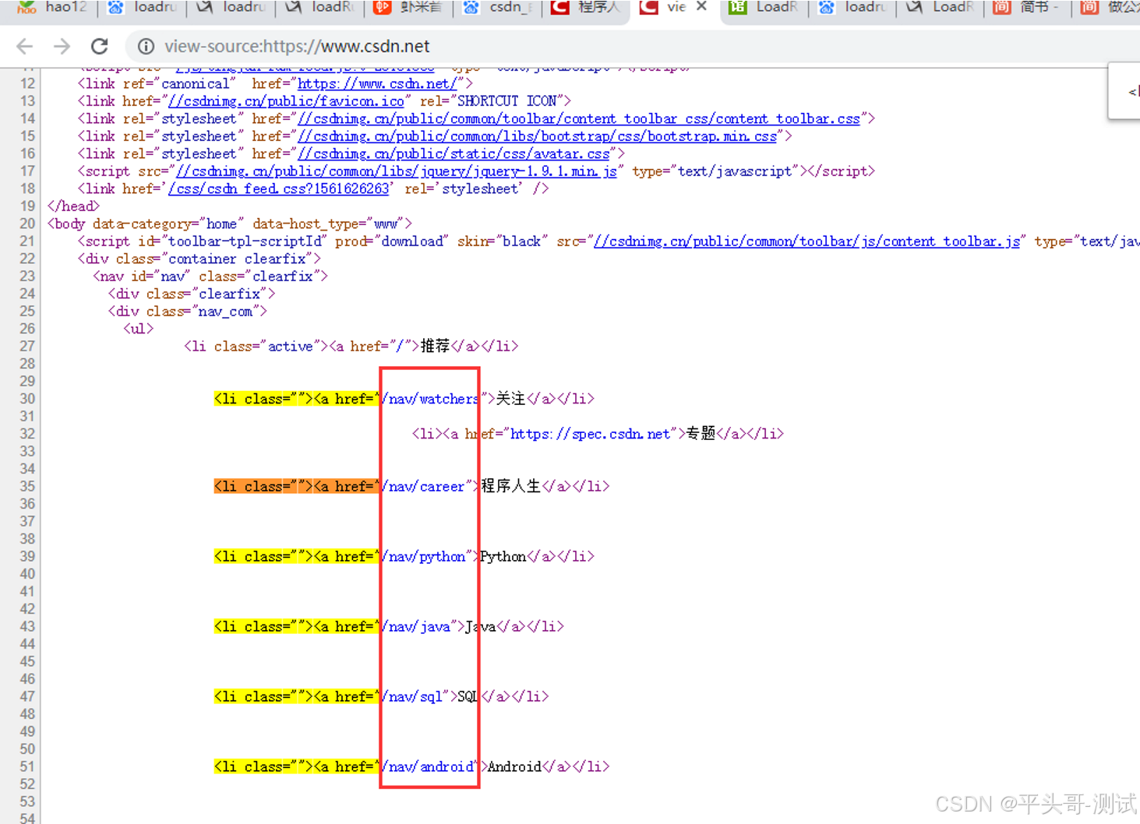
Task: Switch to the hao12 tab
Action: [x=51, y=7]
